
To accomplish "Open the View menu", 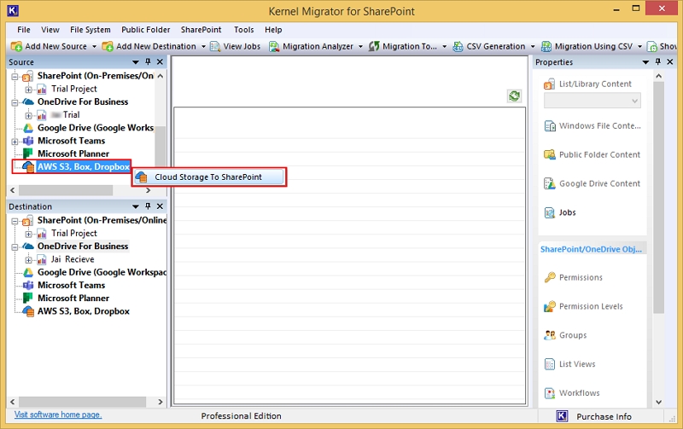I will point(50,30).
